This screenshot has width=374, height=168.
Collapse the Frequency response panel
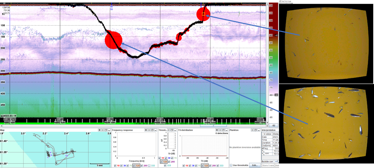156,130
